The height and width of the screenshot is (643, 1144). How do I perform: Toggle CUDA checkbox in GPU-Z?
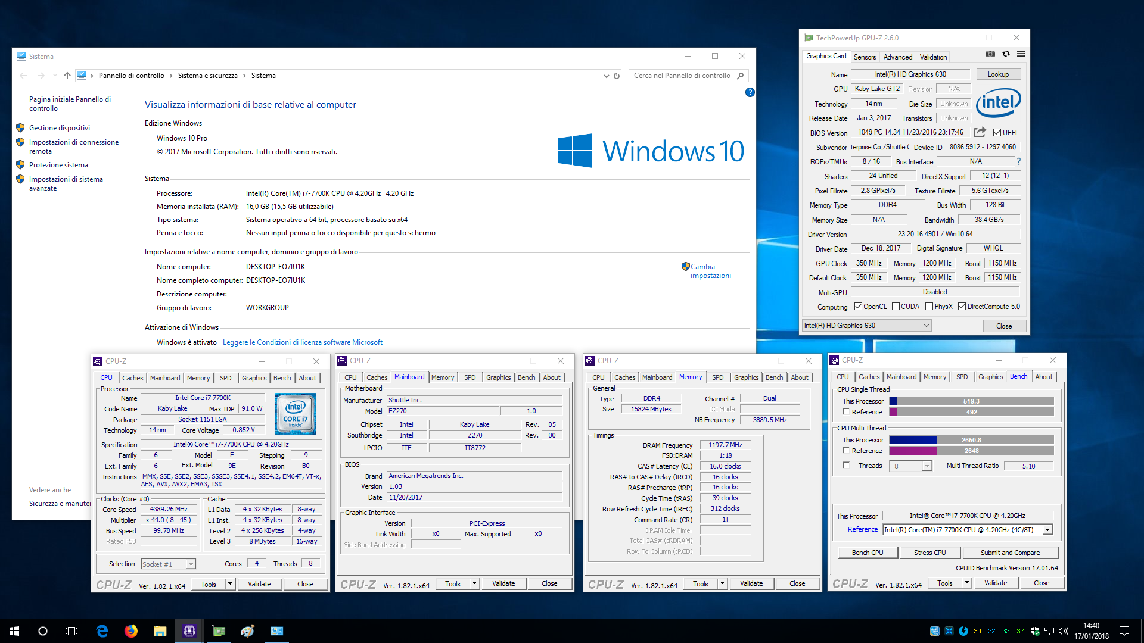click(x=896, y=307)
